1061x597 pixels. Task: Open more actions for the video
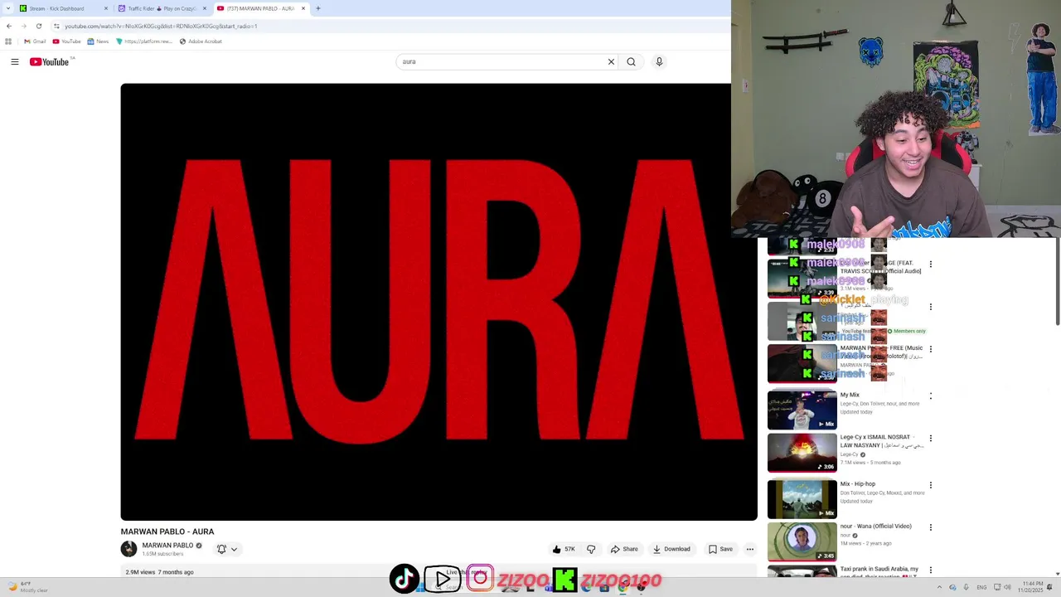pos(750,549)
